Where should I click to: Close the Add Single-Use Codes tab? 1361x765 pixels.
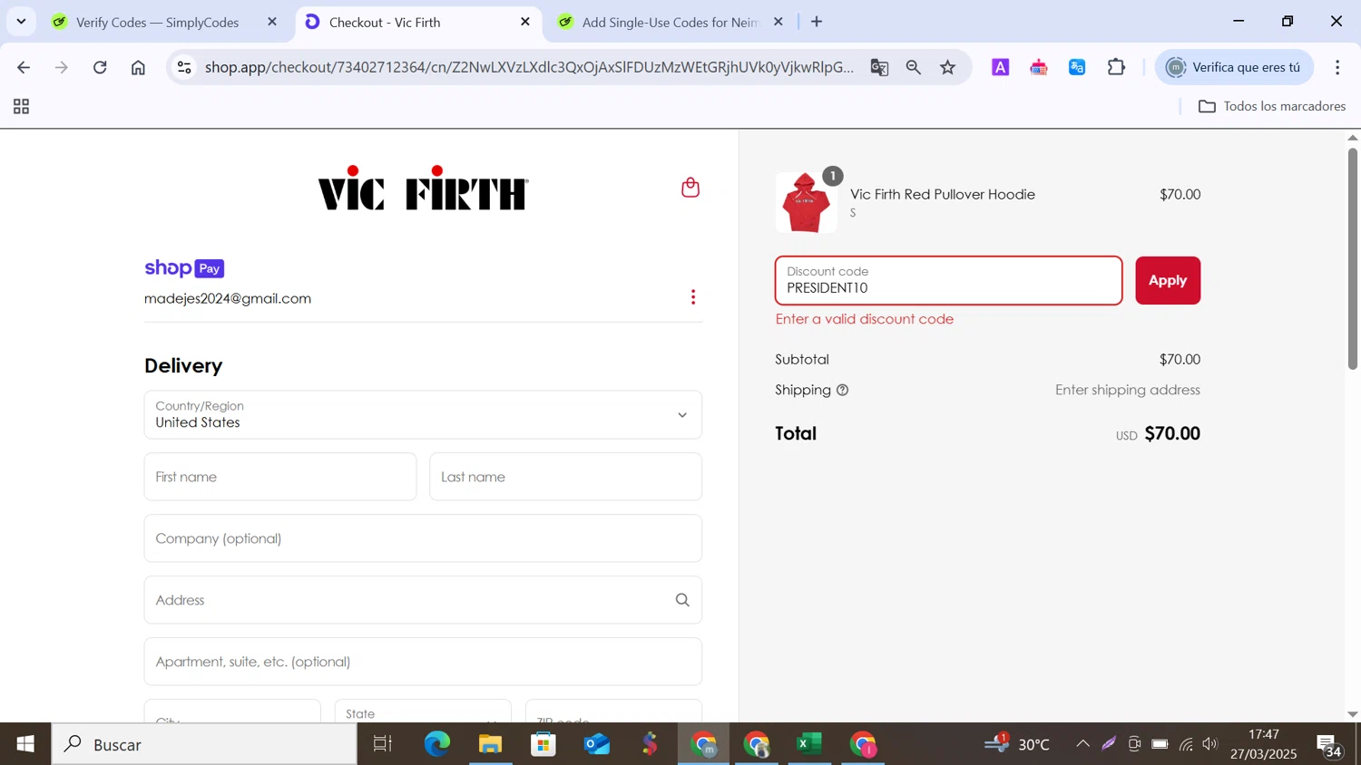click(778, 22)
